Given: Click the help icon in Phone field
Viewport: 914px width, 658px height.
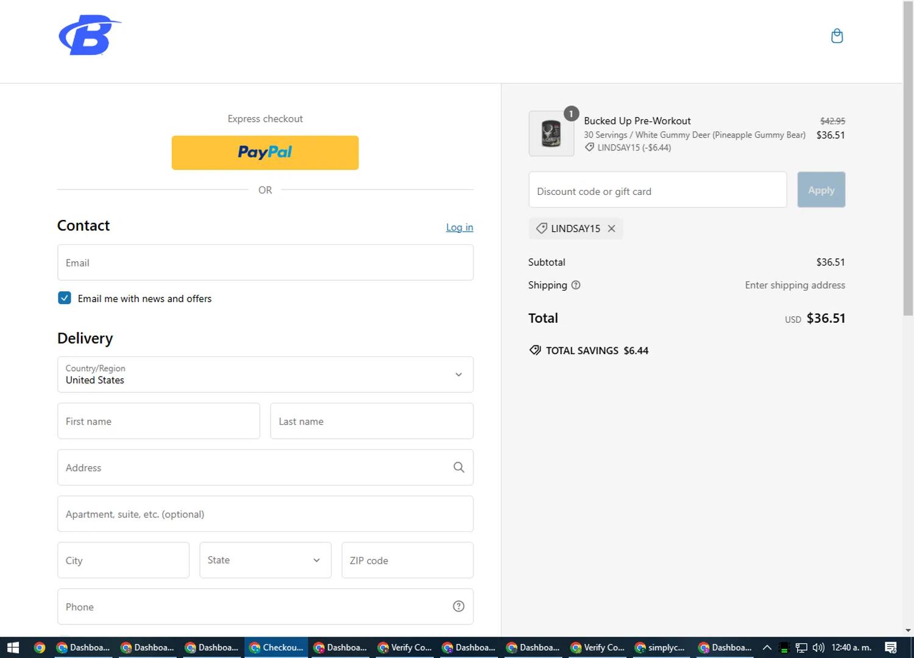Looking at the screenshot, I should pyautogui.click(x=459, y=606).
